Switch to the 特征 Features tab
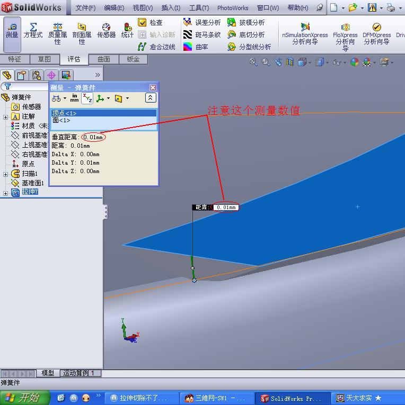Viewport: 405px width, 405px height. pos(15,59)
